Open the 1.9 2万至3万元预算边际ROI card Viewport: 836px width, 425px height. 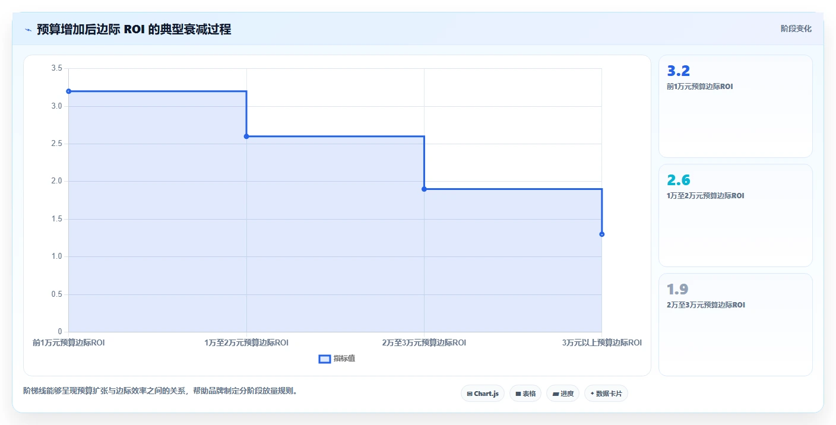pos(736,325)
